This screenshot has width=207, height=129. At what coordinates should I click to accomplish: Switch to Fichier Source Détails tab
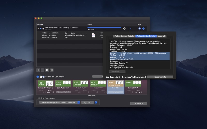(124, 36)
